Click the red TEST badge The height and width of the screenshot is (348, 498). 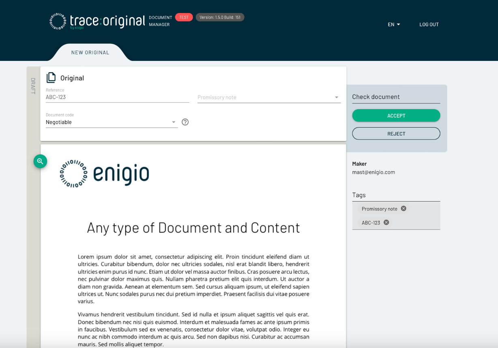tap(184, 17)
